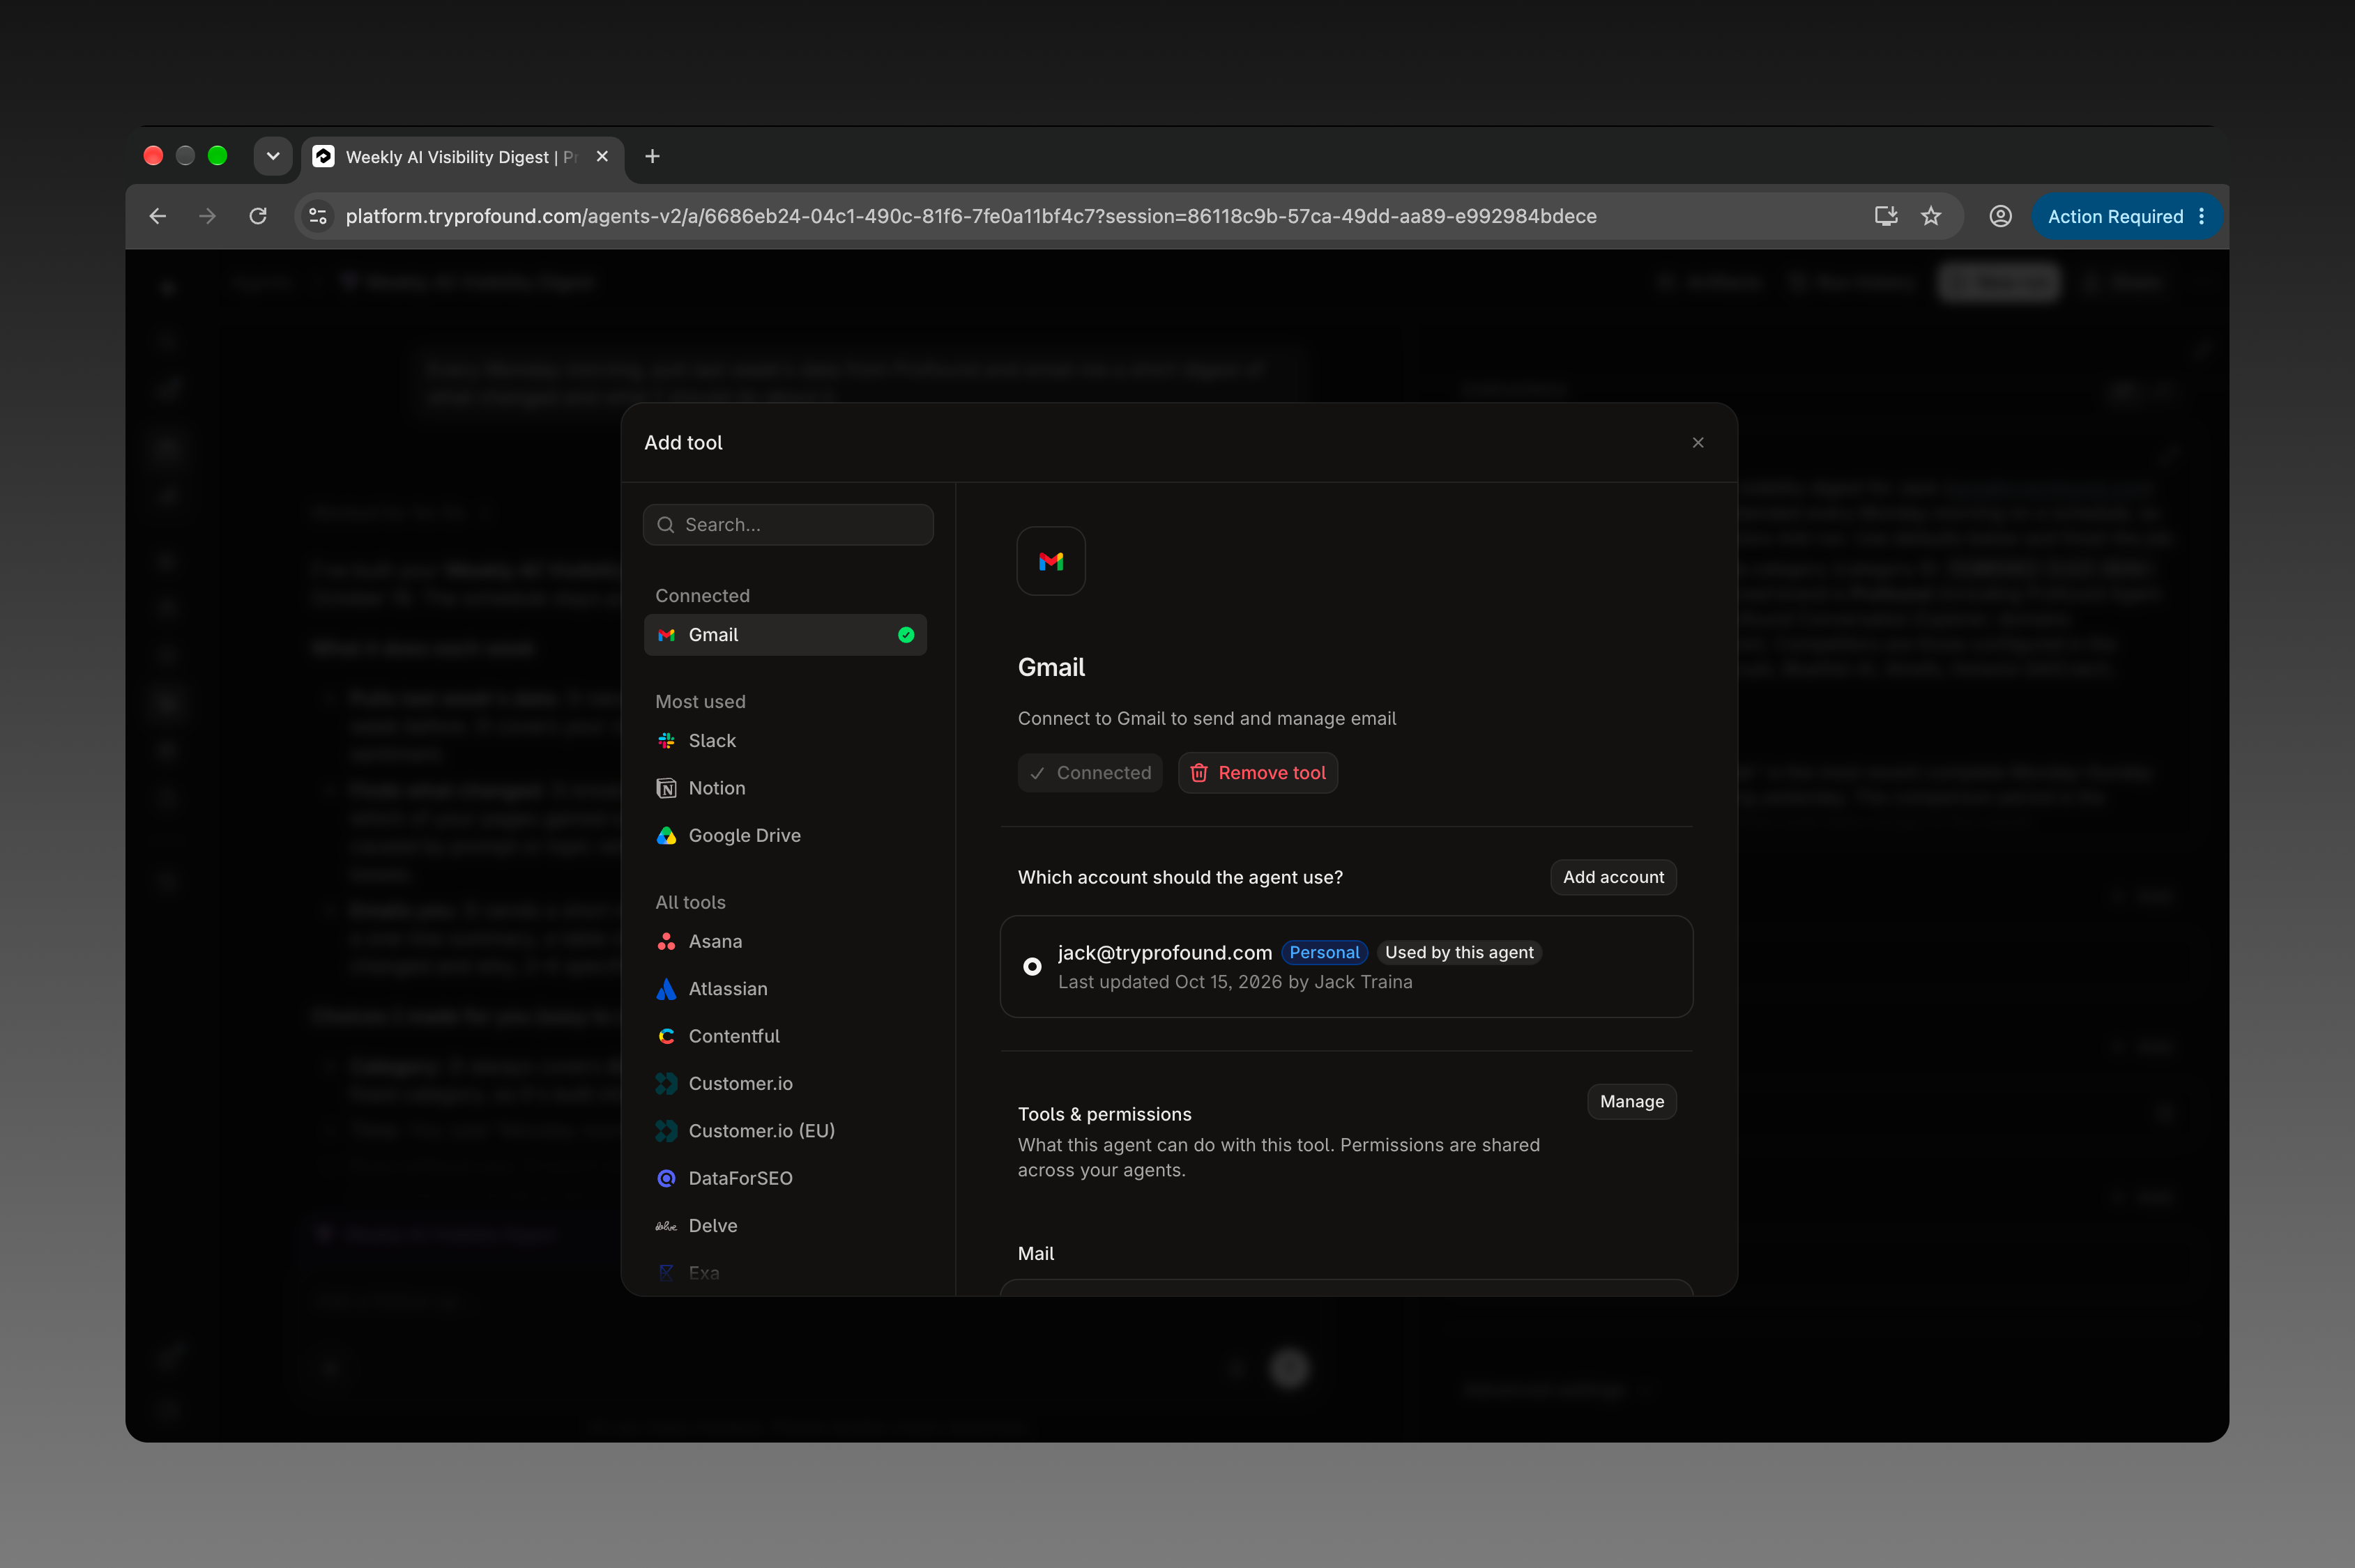Open the browser profile icon
2355x1568 pixels.
(2001, 216)
